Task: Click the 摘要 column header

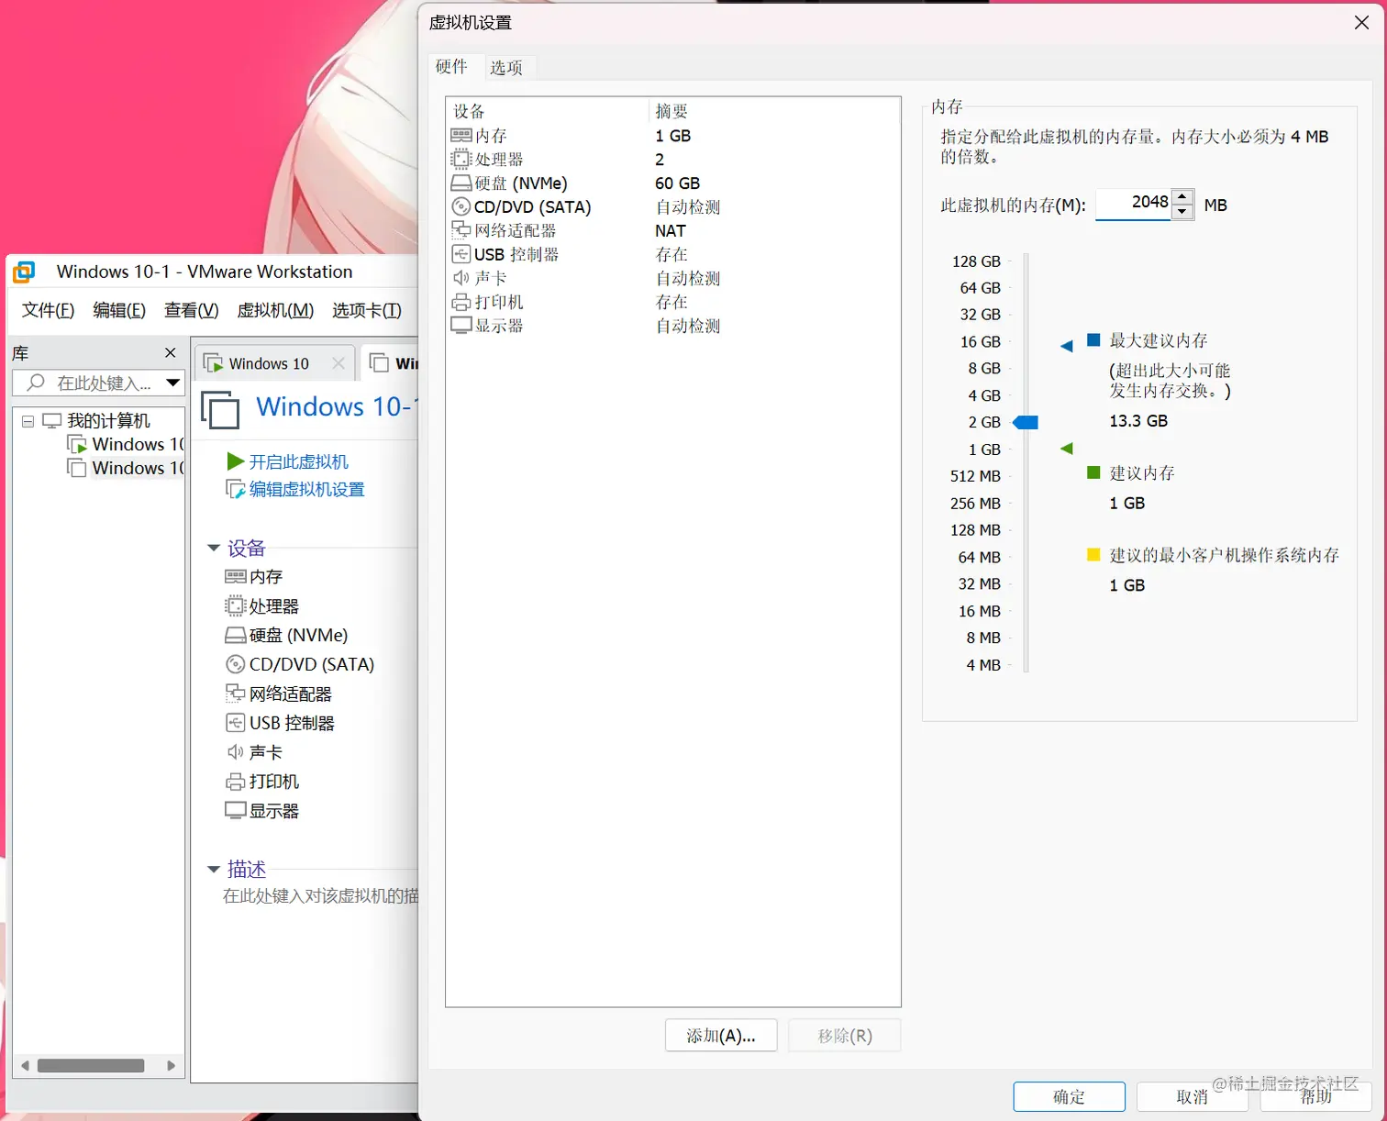Action: 671,111
